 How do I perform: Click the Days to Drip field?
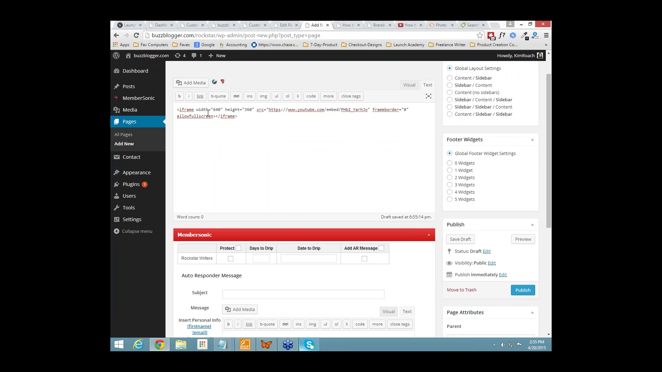click(x=261, y=258)
